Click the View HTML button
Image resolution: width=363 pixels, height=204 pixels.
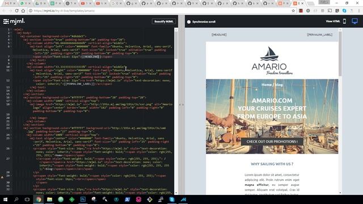(333, 22)
